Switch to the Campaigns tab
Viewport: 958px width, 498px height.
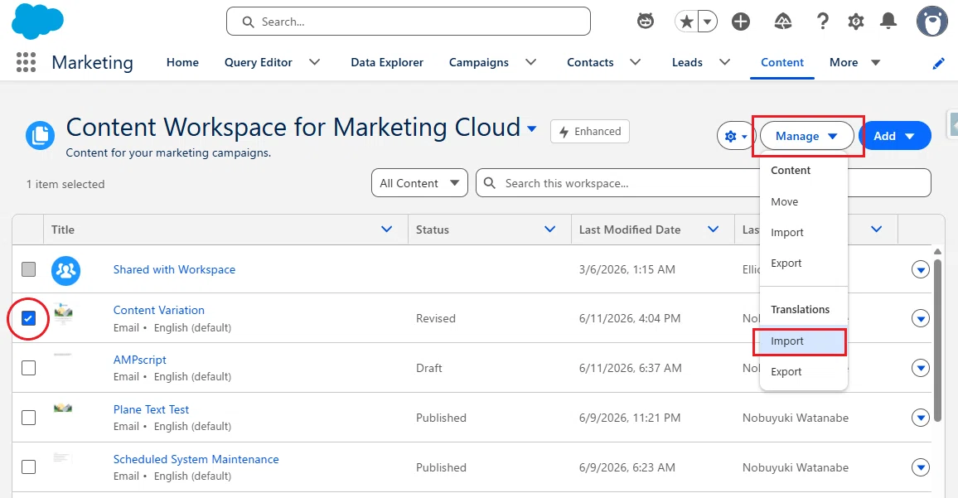478,62
